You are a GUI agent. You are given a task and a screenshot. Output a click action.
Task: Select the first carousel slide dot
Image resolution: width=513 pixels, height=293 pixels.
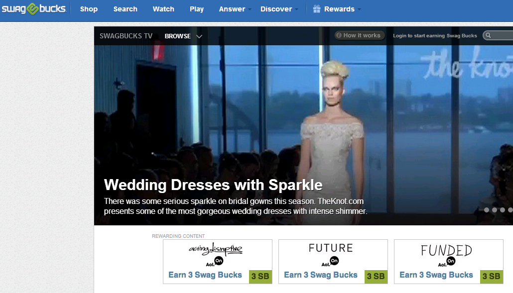click(x=487, y=210)
